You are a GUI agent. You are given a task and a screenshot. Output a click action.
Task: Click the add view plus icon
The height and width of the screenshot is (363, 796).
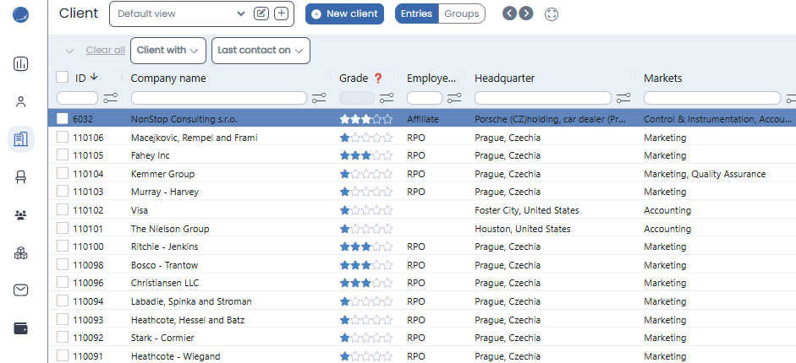tap(282, 14)
